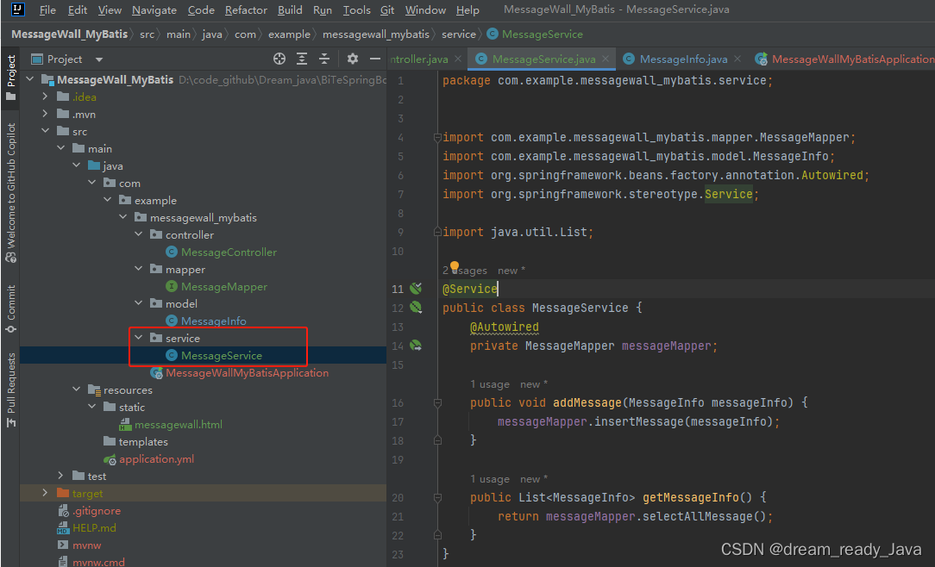935x567 pixels.
Task: Open the Navigate menu
Action: coord(154,10)
